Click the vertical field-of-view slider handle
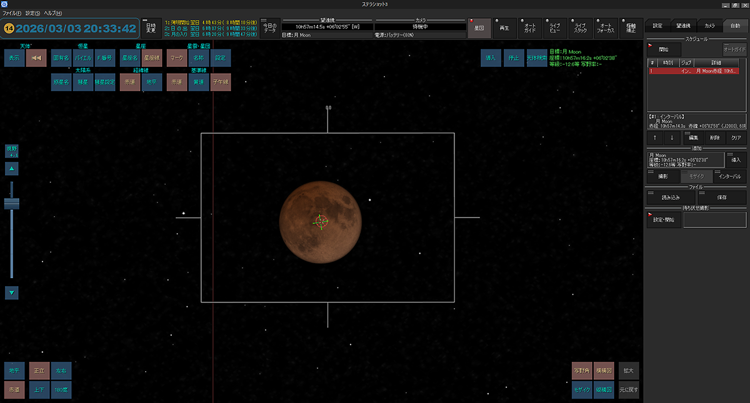750x403 pixels. pyautogui.click(x=12, y=204)
